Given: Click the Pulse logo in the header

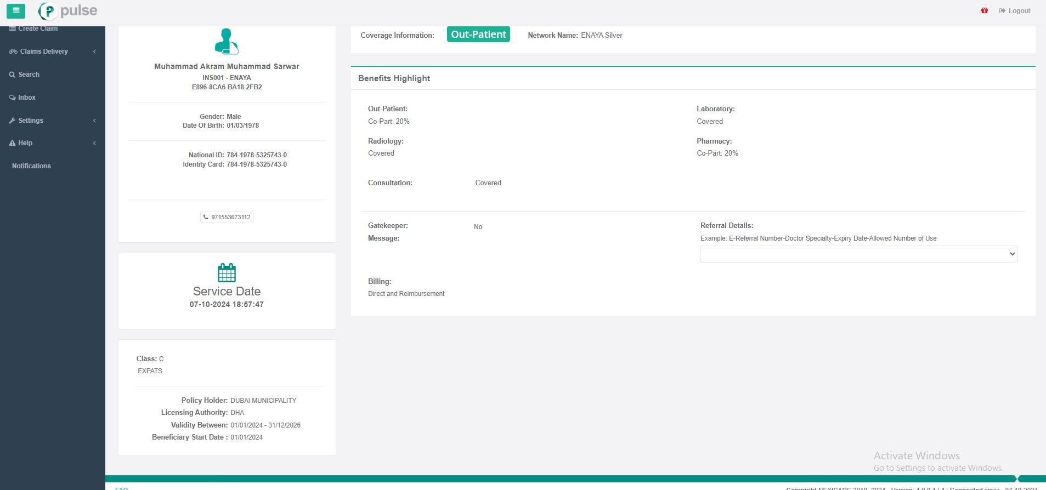Looking at the screenshot, I should tap(68, 11).
